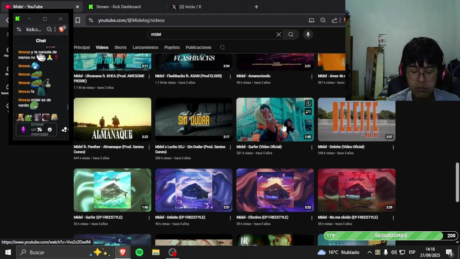Click the browser URL youtube.com/@Midelssj/videos
Screen dimensions: 460x259
click(132, 21)
